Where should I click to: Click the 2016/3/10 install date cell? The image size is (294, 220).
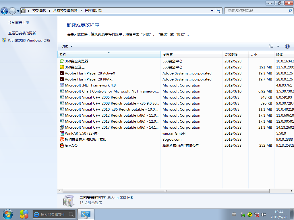(233, 91)
